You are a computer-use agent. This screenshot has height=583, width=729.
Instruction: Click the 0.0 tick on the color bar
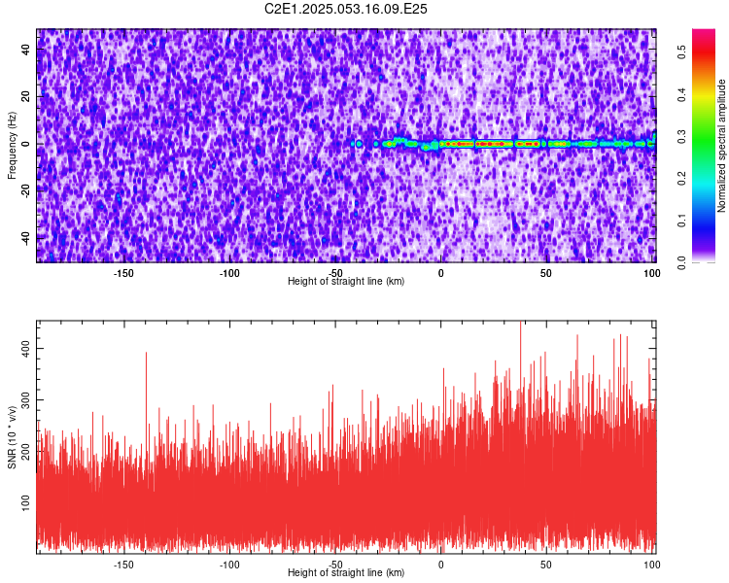point(682,262)
